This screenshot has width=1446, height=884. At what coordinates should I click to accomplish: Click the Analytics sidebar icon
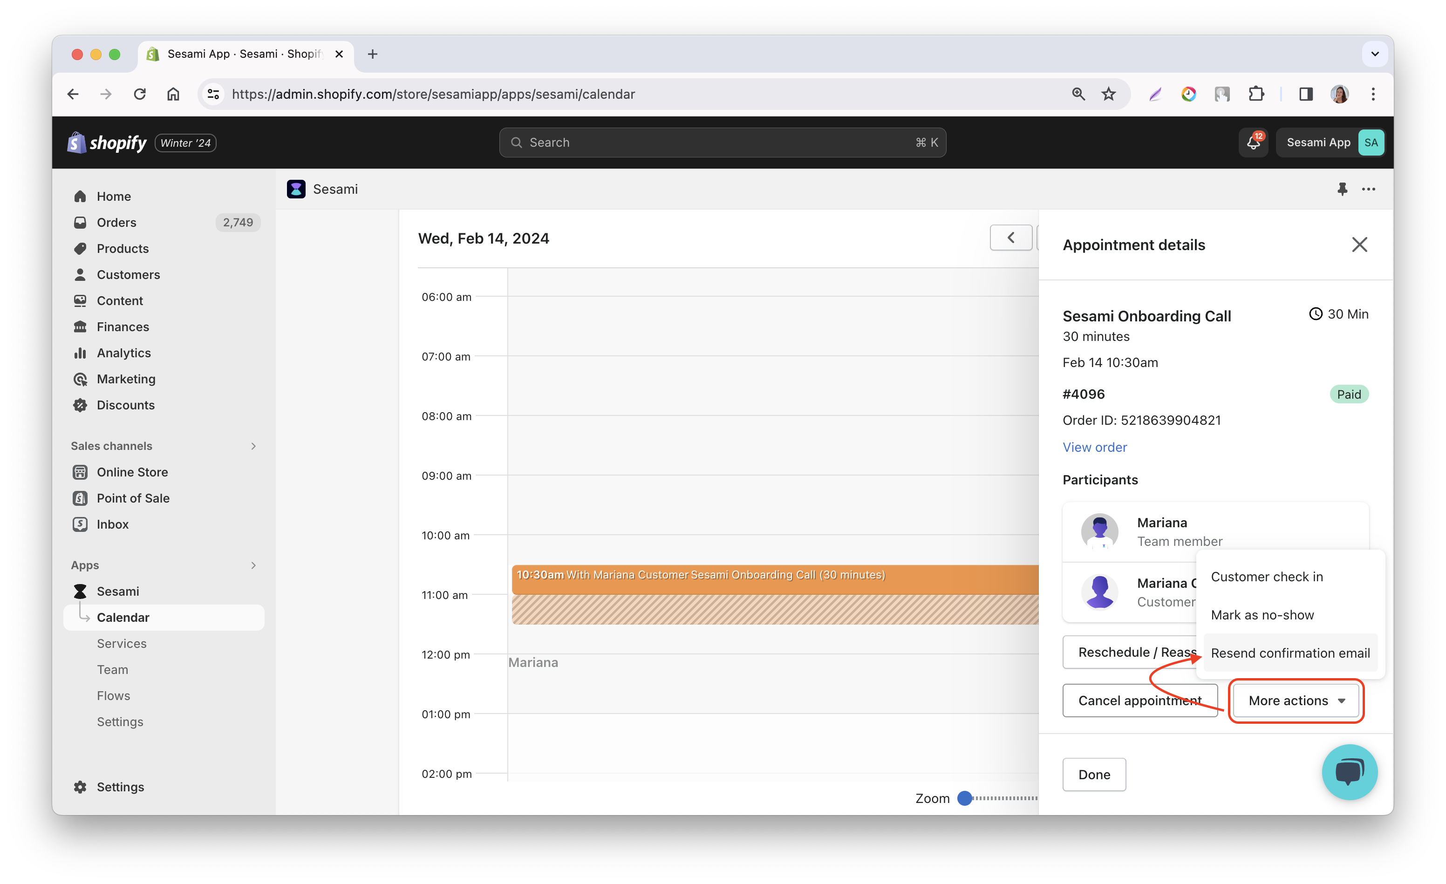[80, 353]
